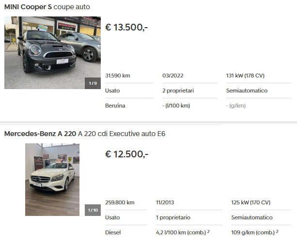Click the 109 g/km emissions footnote
The height and width of the screenshot is (245, 297).
click(254, 232)
